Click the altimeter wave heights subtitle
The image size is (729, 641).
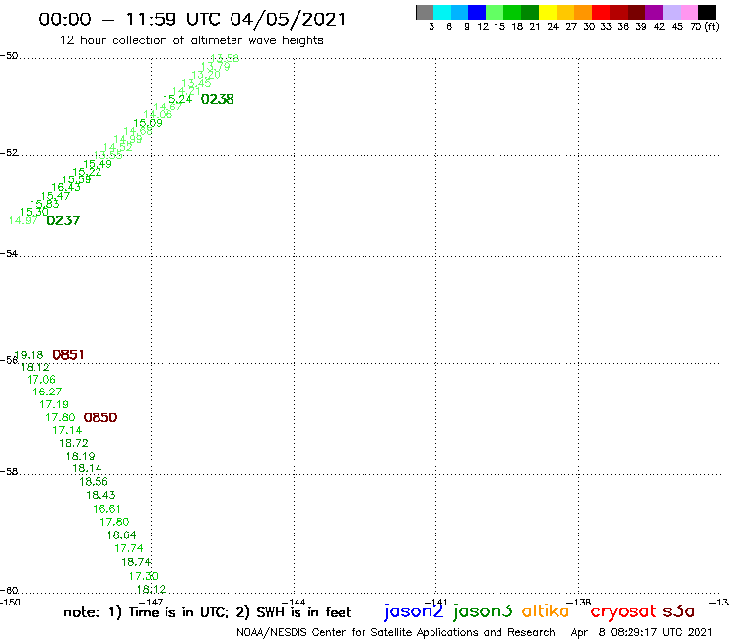coord(191,40)
